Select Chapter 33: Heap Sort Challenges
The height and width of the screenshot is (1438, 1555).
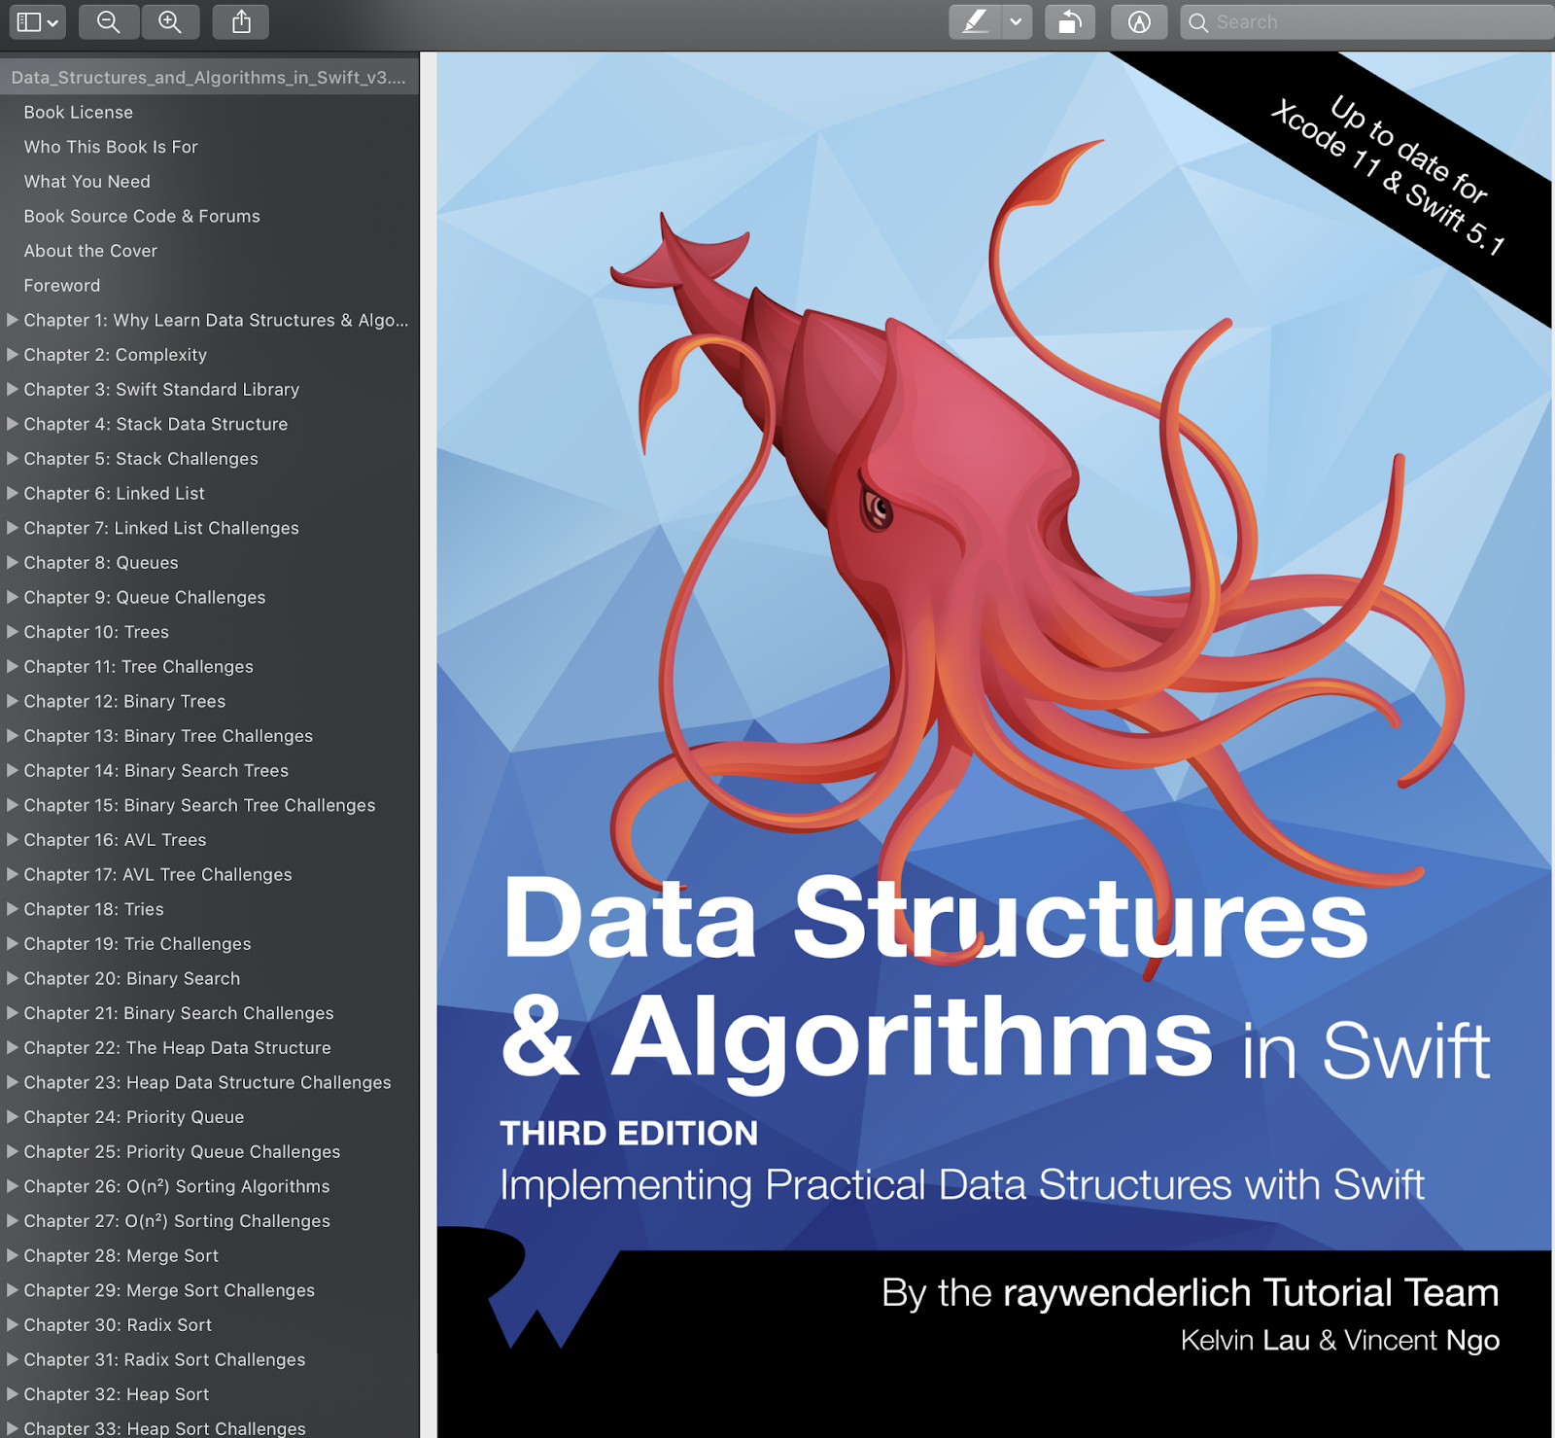[164, 1428]
